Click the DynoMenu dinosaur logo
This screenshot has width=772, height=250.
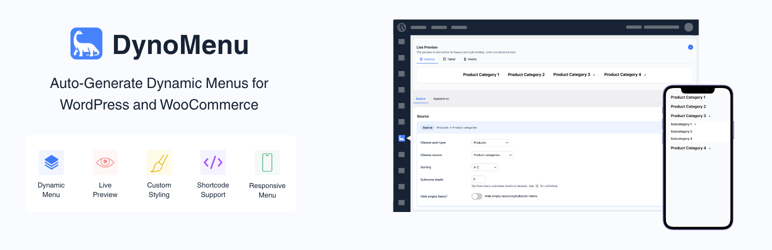click(86, 43)
